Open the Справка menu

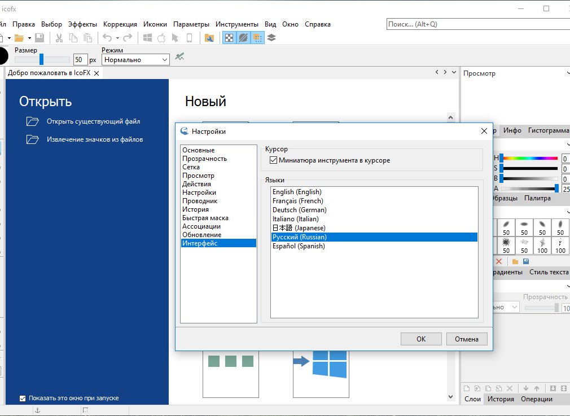pos(317,24)
